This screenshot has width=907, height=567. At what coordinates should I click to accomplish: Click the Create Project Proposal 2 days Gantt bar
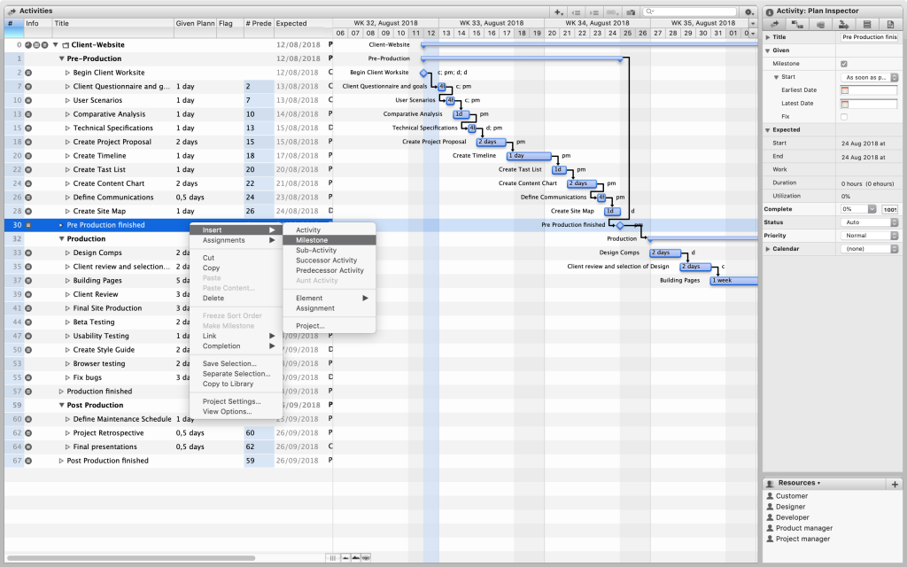[491, 143]
